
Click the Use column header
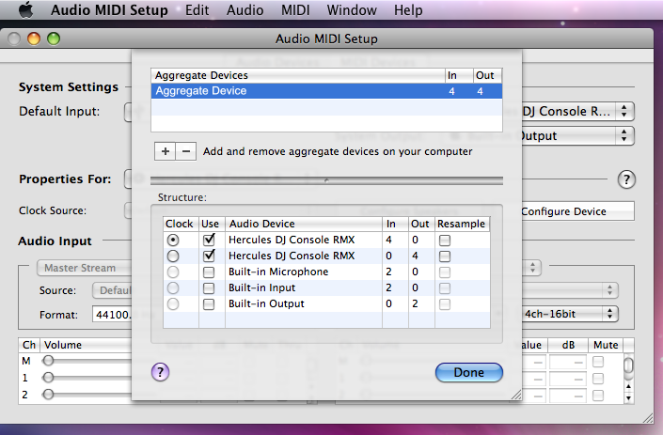tap(212, 224)
